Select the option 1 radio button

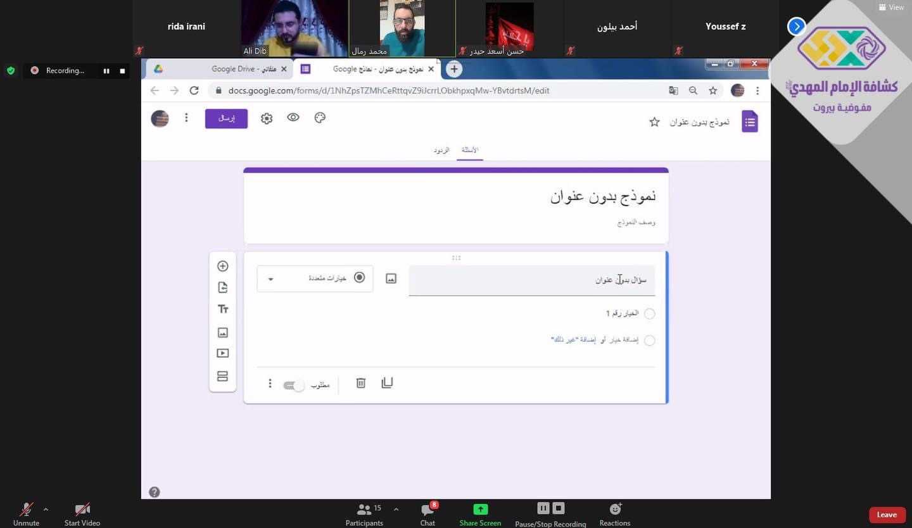(x=649, y=313)
